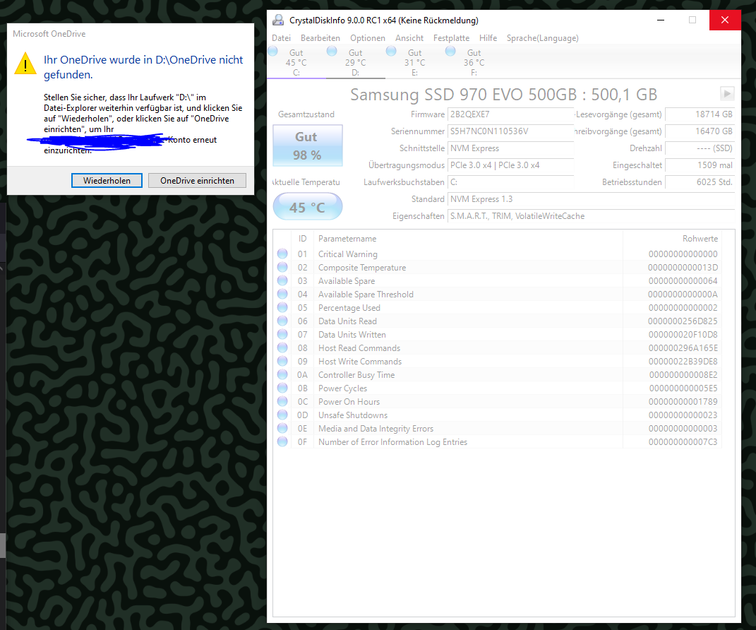Open the Hilfe menu
Image resolution: width=756 pixels, height=630 pixels.
(488, 38)
